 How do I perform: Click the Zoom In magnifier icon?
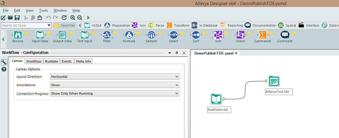[x=72, y=18]
